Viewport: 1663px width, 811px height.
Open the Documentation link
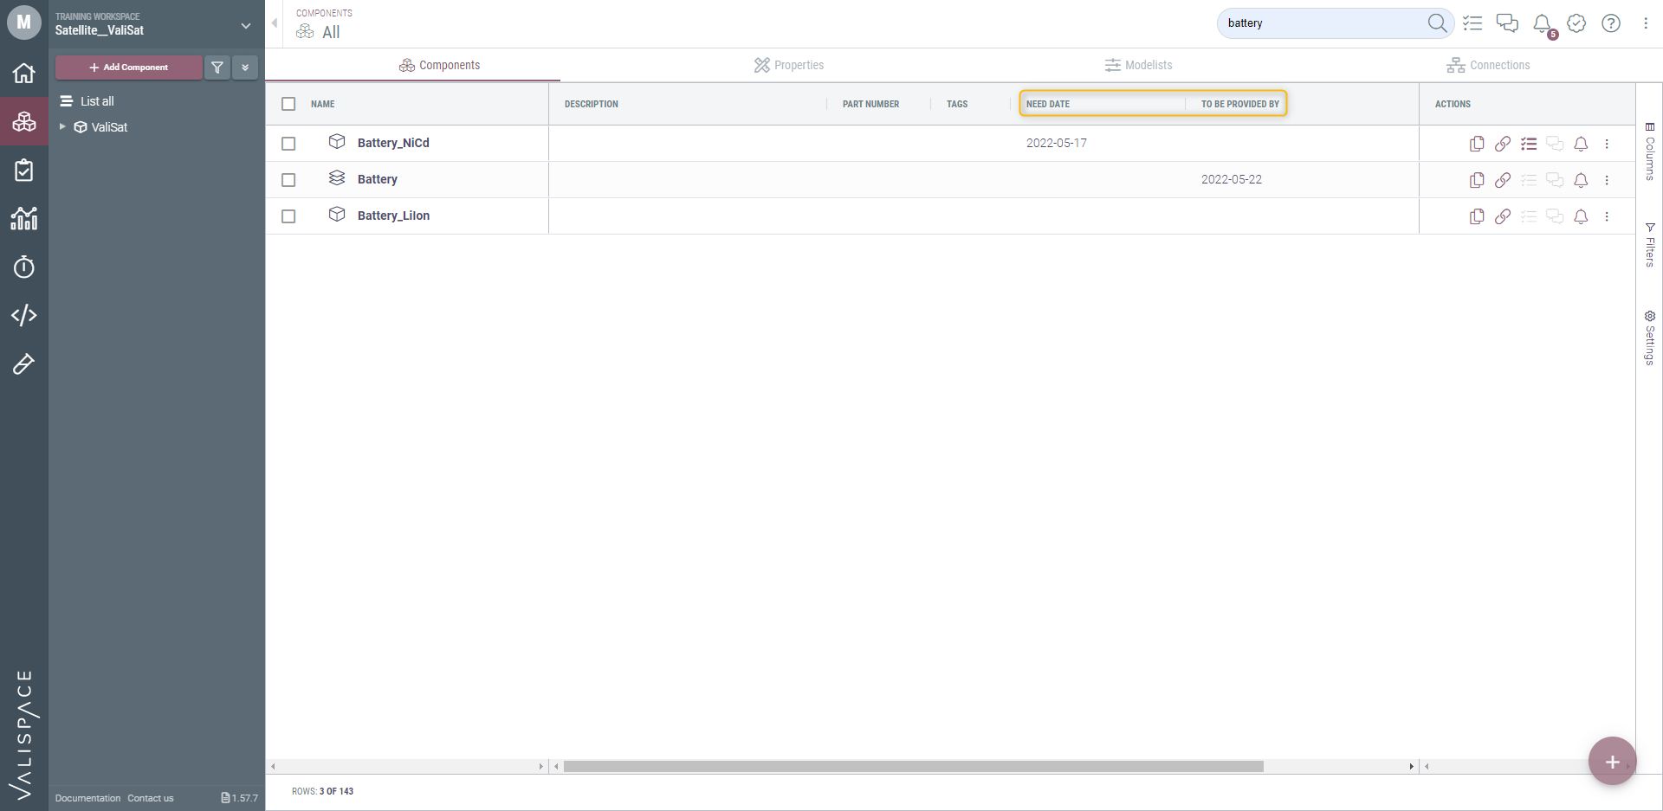click(x=87, y=798)
